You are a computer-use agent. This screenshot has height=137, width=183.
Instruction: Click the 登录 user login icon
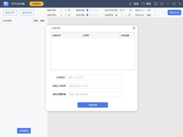pos(130,4)
